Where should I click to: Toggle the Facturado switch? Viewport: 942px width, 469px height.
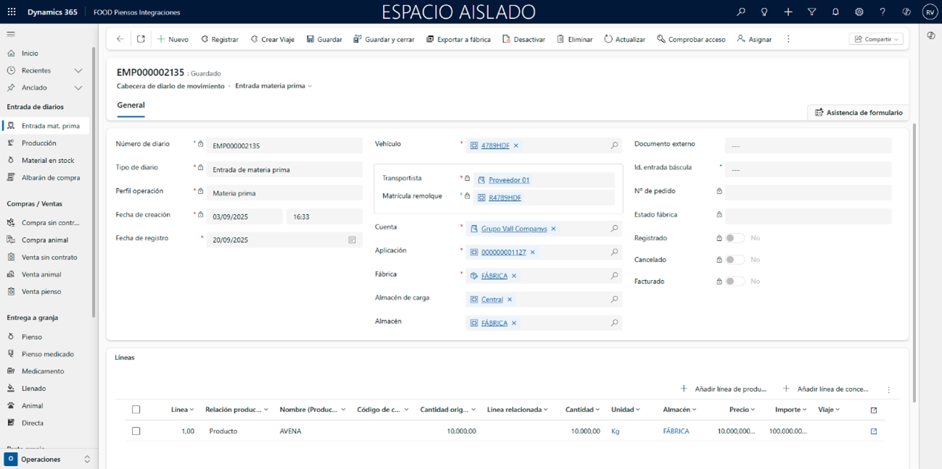[735, 282]
